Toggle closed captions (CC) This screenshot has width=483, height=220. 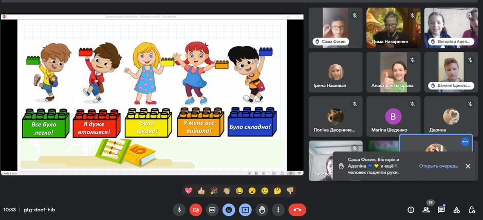pyautogui.click(x=212, y=210)
